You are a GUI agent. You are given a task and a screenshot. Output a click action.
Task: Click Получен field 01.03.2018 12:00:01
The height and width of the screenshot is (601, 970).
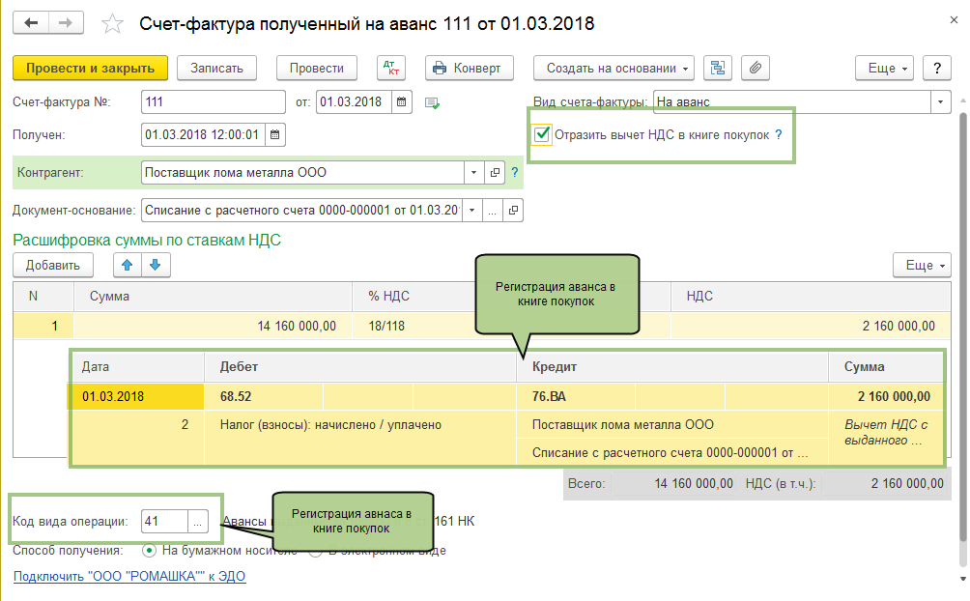pos(204,135)
